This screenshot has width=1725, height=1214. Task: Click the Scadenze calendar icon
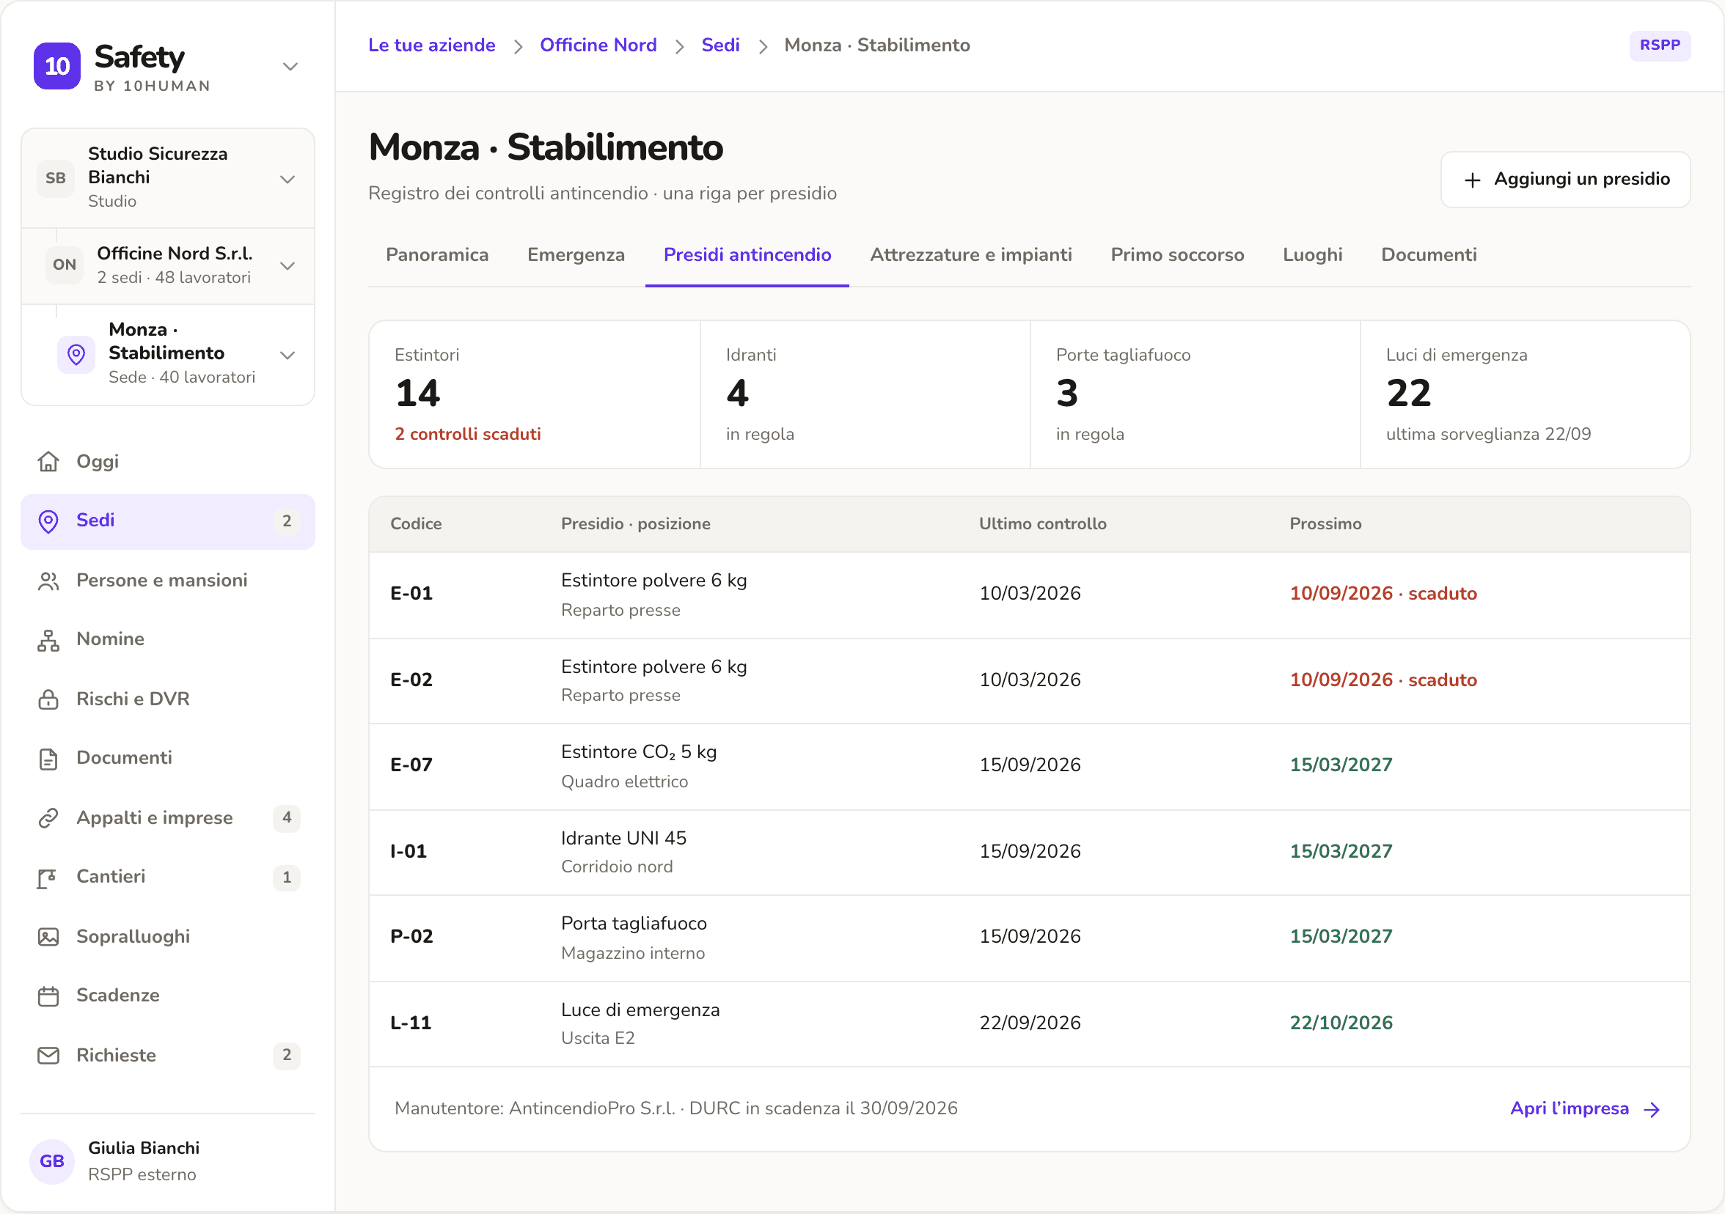pos(49,996)
